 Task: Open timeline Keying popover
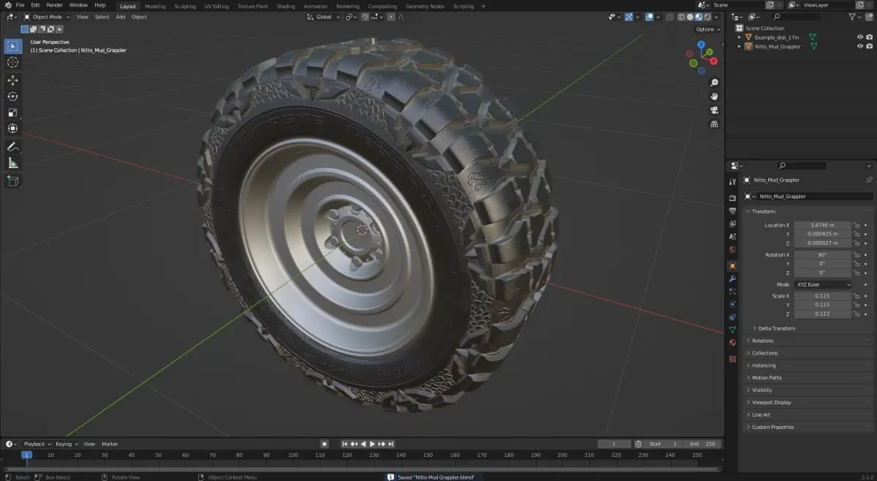point(66,444)
